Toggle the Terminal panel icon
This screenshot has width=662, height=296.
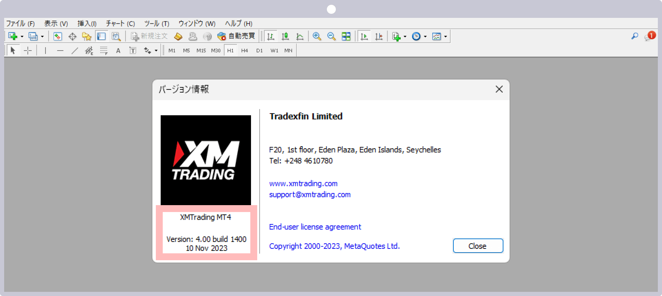(x=101, y=36)
